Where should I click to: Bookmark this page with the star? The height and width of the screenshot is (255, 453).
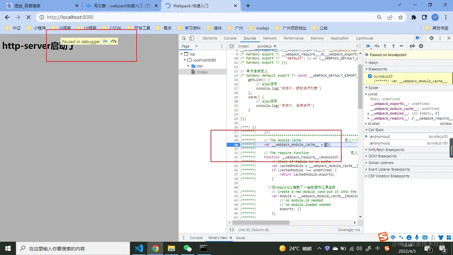(401, 17)
